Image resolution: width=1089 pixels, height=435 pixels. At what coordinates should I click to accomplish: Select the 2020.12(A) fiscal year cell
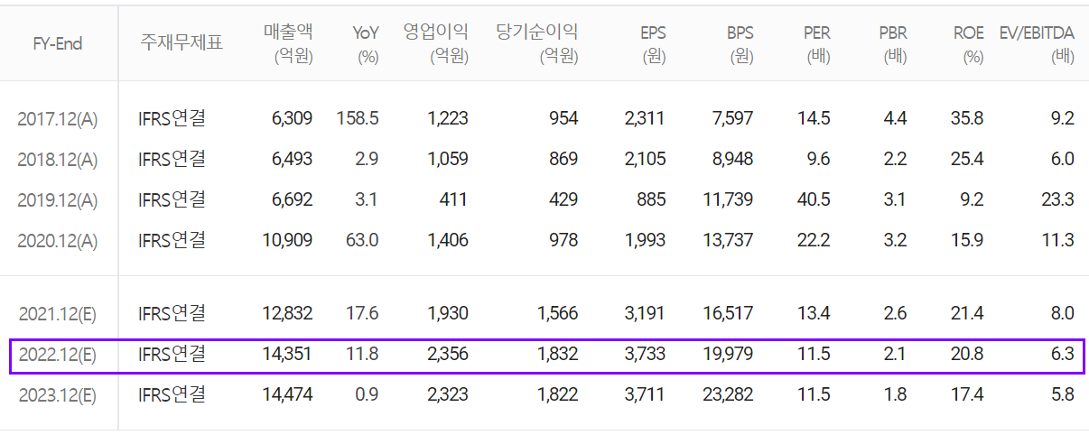coord(57,241)
